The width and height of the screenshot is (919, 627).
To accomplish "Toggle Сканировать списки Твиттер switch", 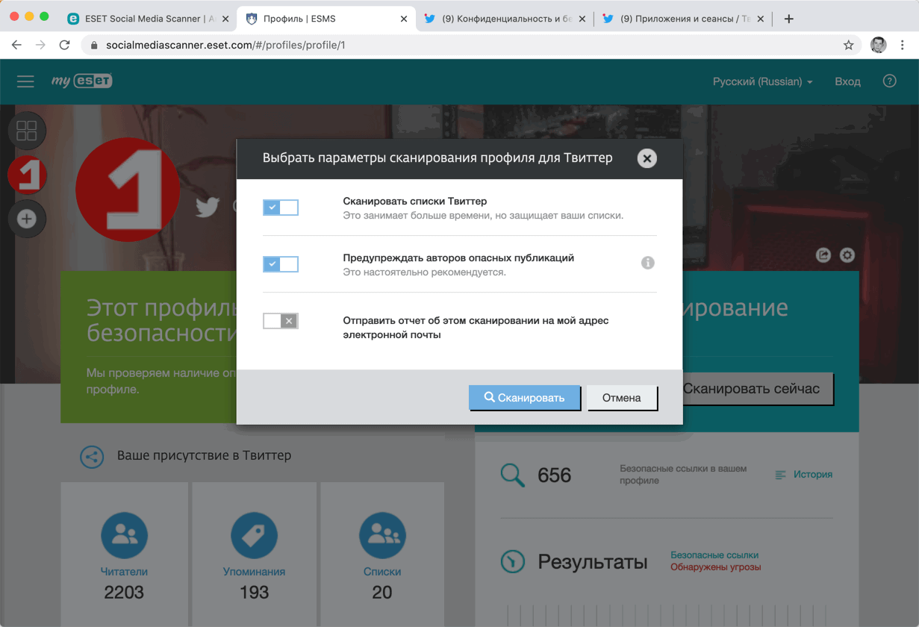I will [281, 208].
